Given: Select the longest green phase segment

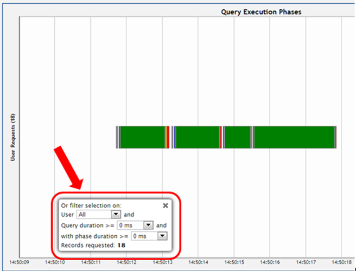Looking at the screenshot, I should point(294,137).
